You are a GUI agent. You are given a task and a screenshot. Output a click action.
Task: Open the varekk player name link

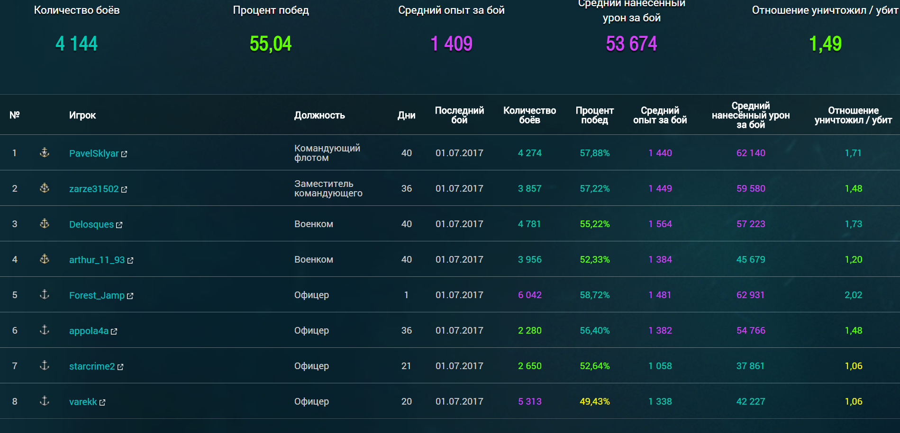(83, 402)
